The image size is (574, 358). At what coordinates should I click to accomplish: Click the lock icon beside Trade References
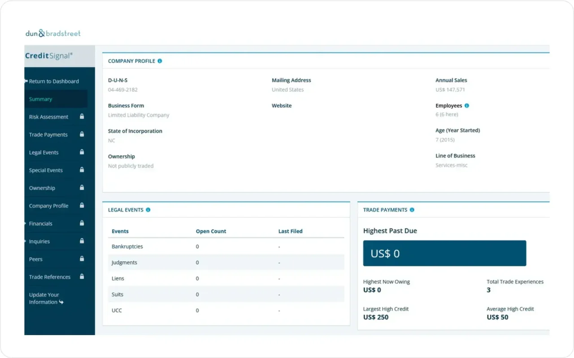coord(82,277)
